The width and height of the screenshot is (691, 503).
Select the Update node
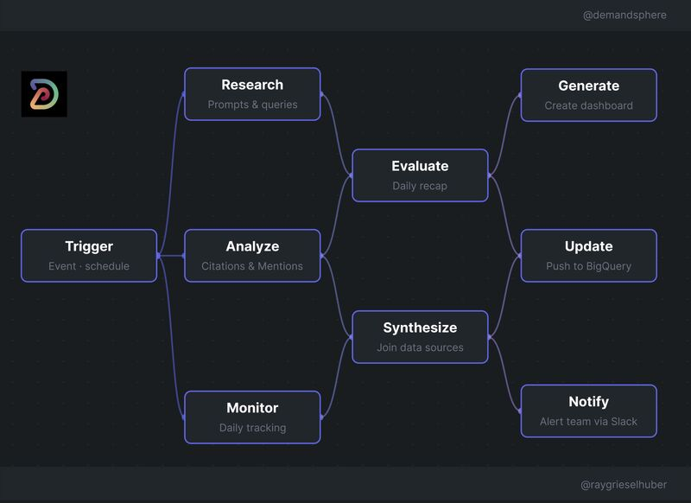click(588, 255)
